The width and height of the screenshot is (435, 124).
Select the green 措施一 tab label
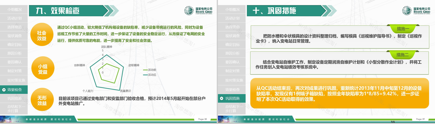403,29
